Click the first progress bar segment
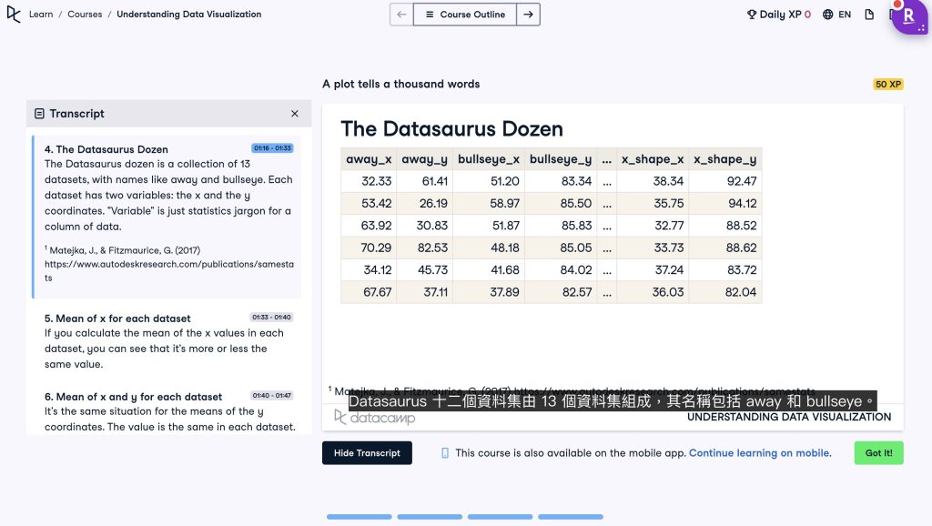This screenshot has height=526, width=932. coord(359,517)
